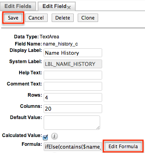Click the 'Formula:' label

[32, 144]
